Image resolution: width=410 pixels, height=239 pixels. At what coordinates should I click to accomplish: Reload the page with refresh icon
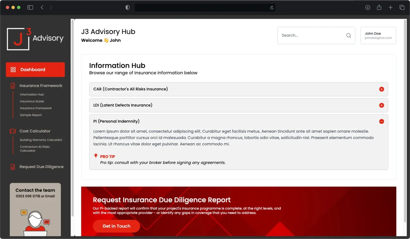point(272,8)
